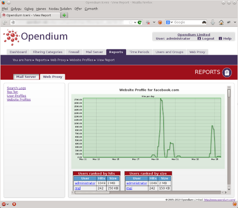Select the Web Proxy reports sub-tab
Viewport: 238px width, 208px height.
click(x=52, y=77)
